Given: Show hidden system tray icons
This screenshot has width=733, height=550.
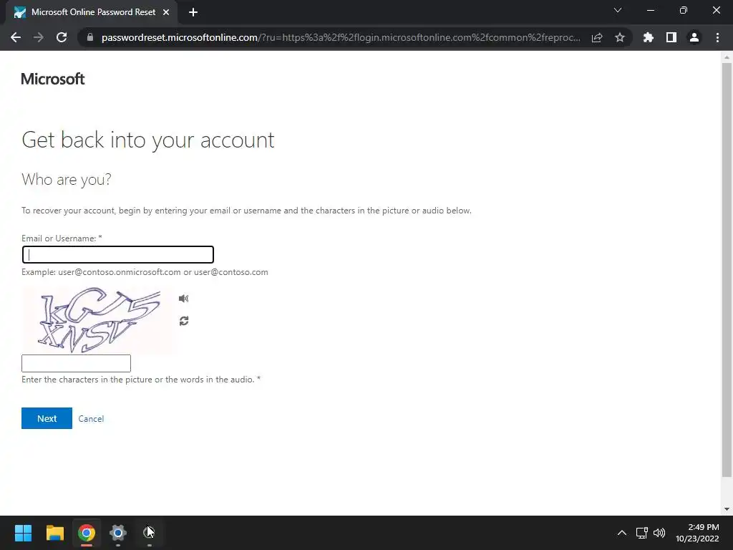Looking at the screenshot, I should pyautogui.click(x=622, y=533).
